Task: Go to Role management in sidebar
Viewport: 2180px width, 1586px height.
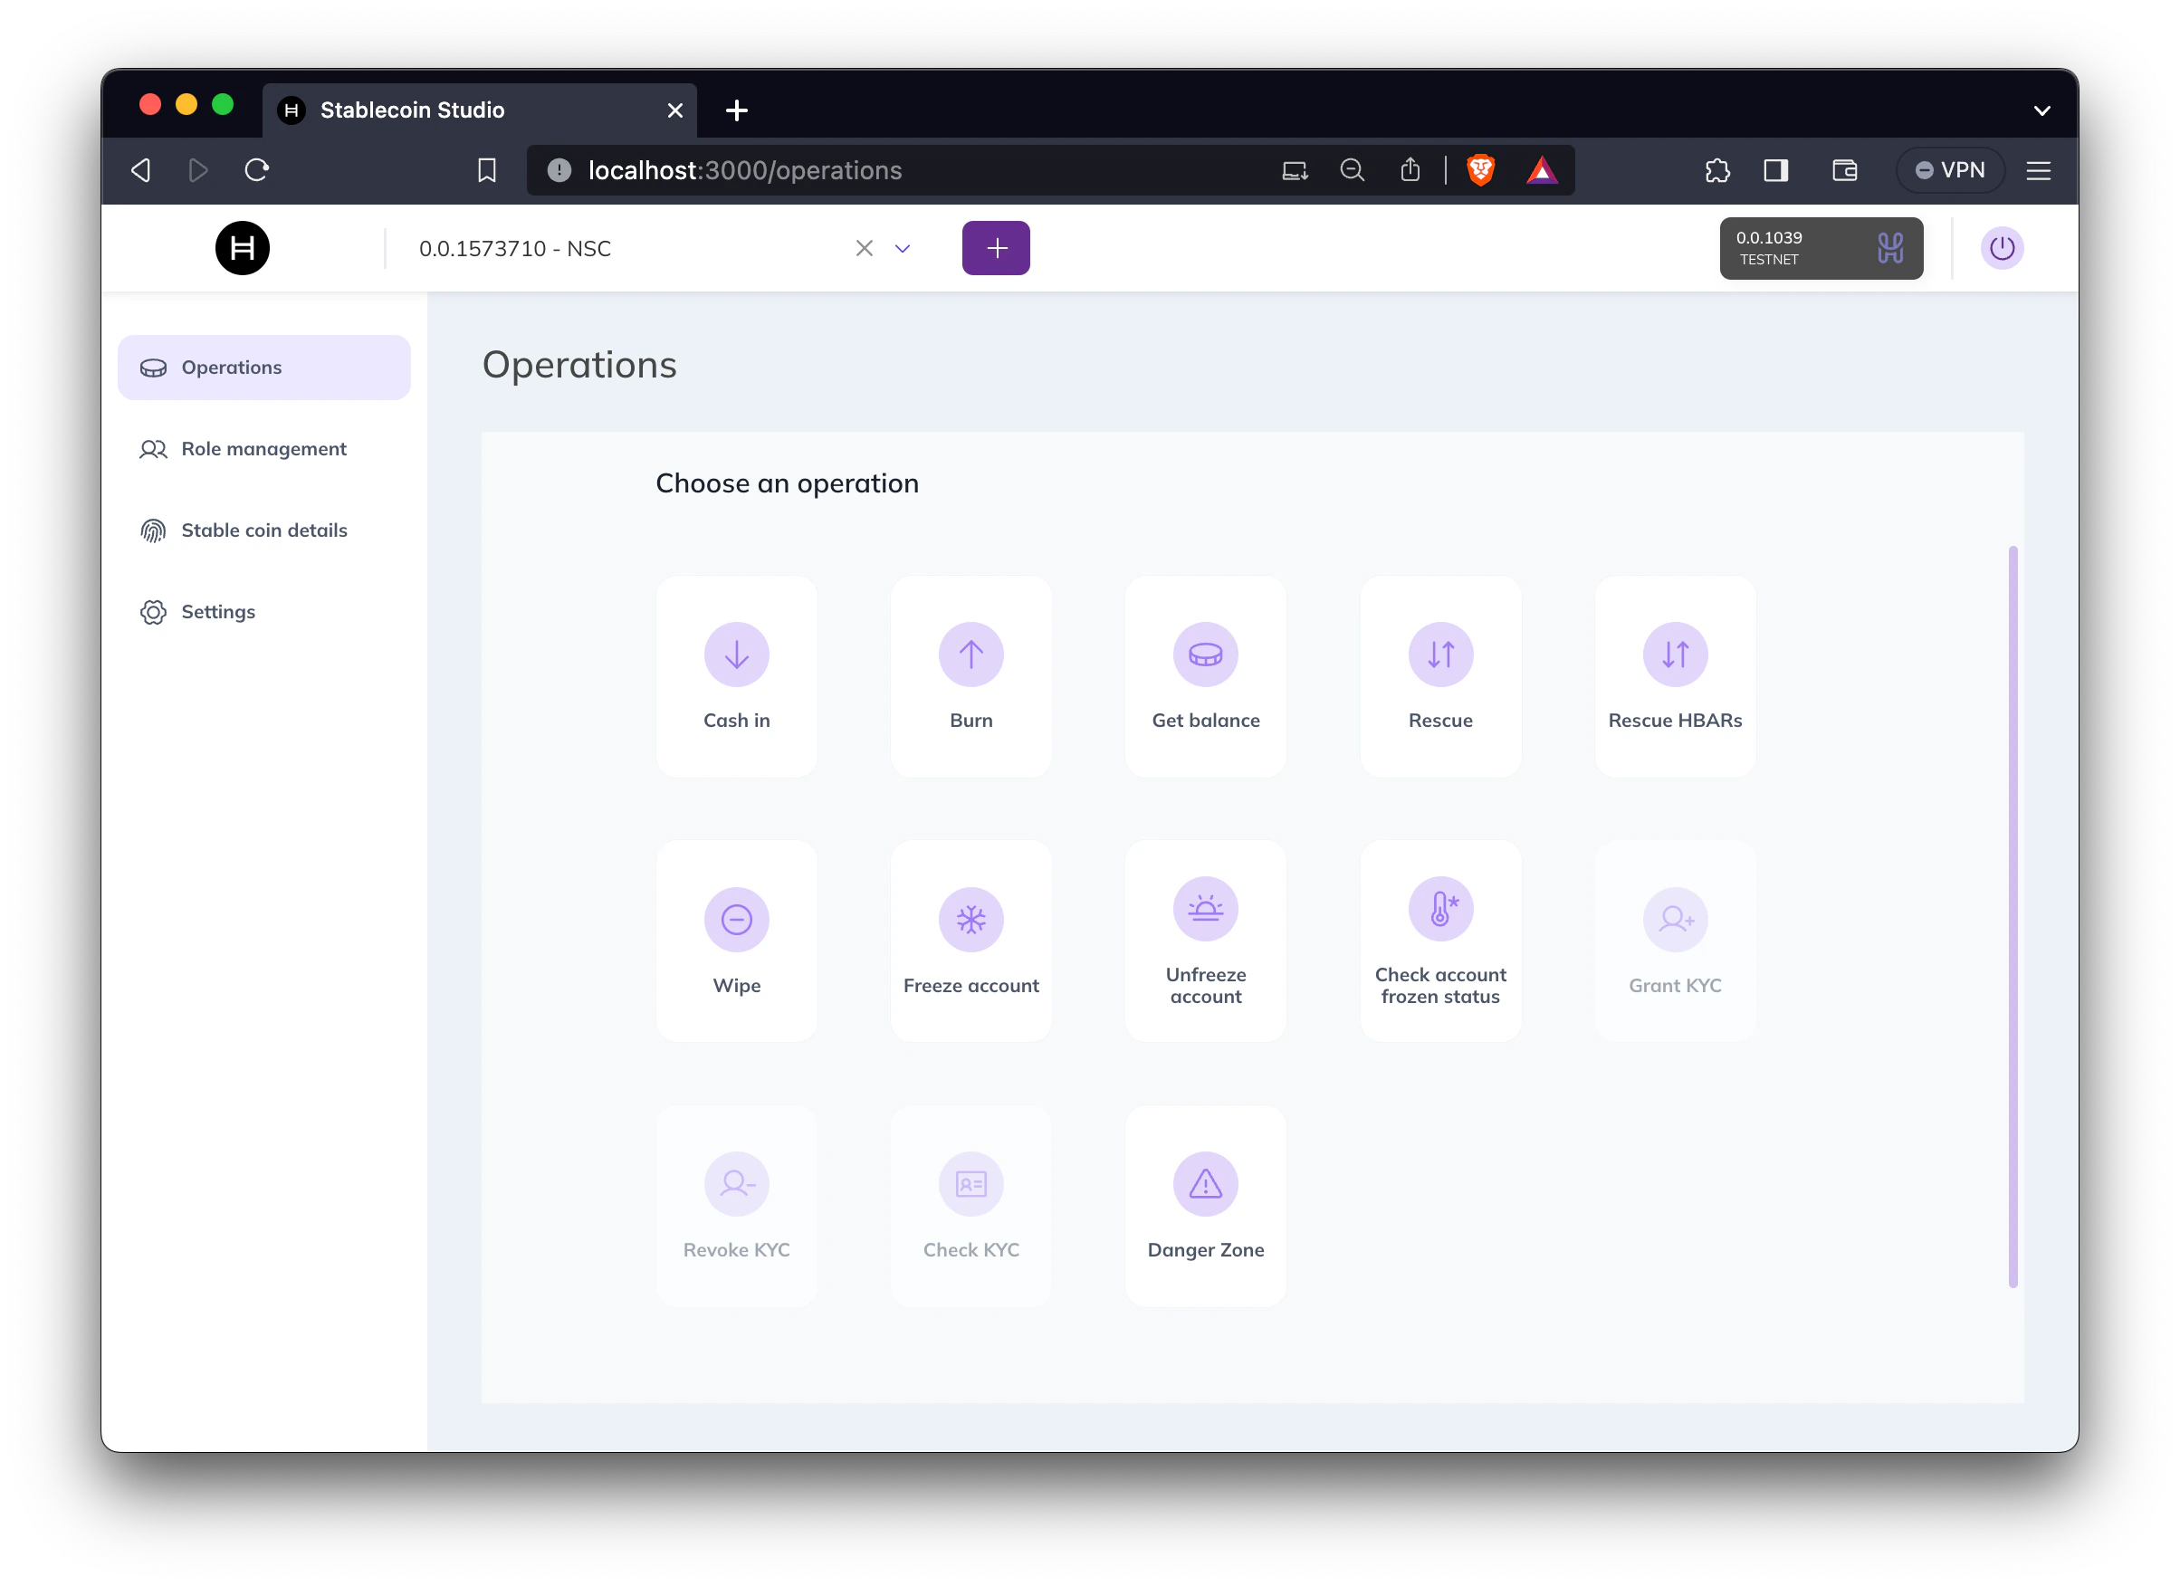Action: (263, 449)
